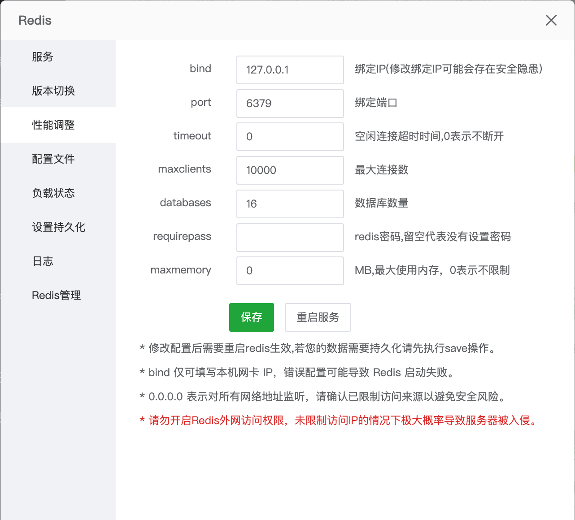Open the 配置文件 tab
Screen dimensions: 575x520
point(58,159)
